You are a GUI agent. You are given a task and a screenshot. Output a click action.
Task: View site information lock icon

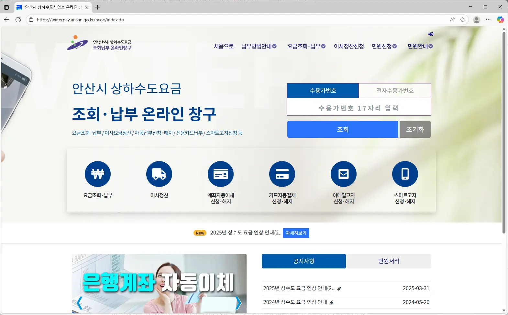click(x=31, y=20)
